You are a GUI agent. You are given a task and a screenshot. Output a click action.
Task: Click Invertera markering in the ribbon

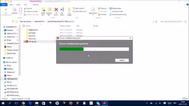click(118, 14)
